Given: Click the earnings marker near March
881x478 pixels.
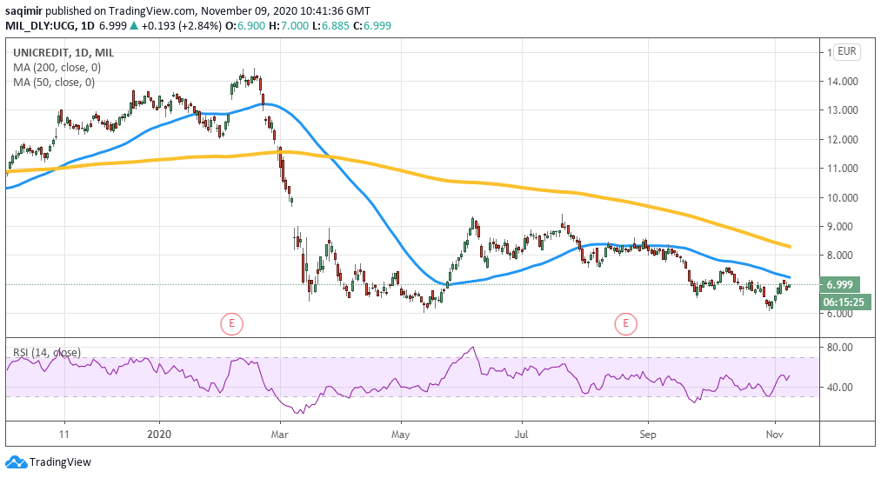Looking at the screenshot, I should [231, 323].
